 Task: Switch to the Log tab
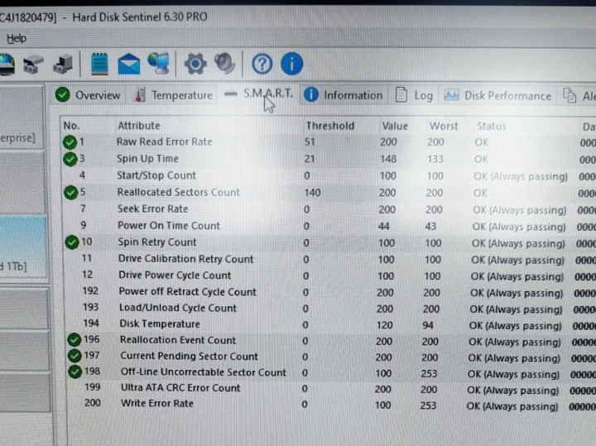coord(415,95)
